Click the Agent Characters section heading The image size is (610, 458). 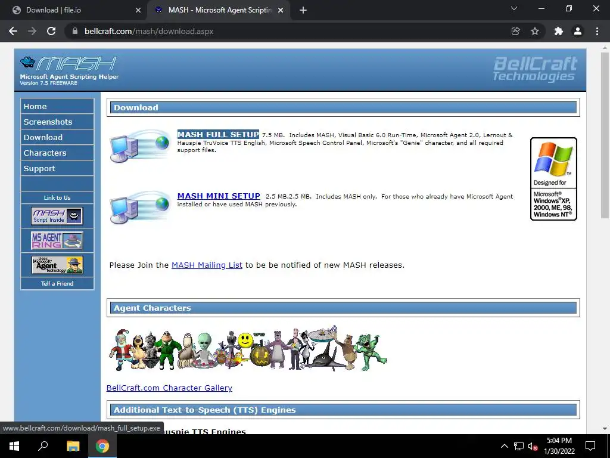pos(343,308)
